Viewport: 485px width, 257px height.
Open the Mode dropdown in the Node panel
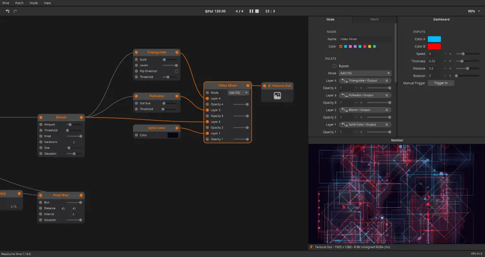[366, 73]
